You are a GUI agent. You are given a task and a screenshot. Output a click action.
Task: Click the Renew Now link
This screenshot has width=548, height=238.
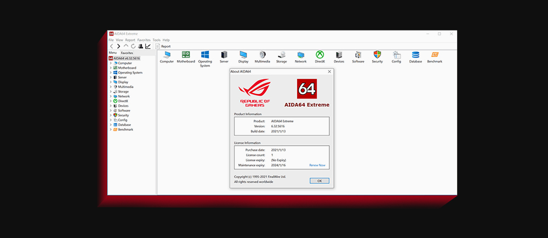point(317,165)
